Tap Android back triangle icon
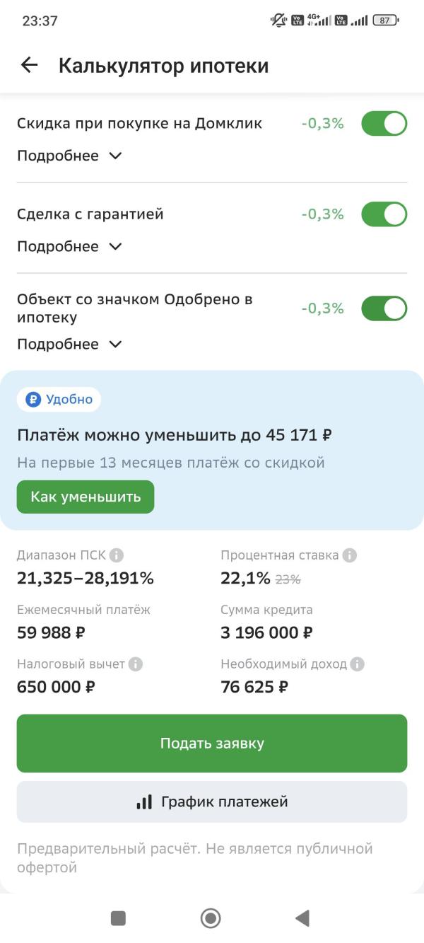The height and width of the screenshot is (943, 424). (x=302, y=918)
